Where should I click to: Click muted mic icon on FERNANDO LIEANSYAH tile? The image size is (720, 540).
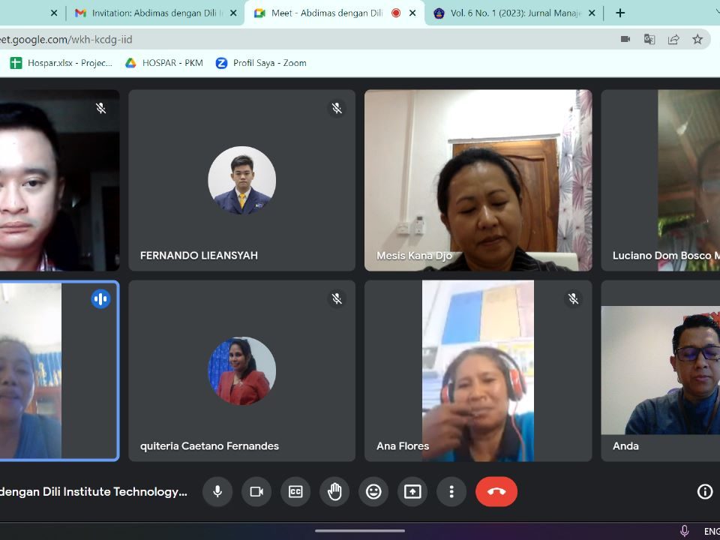[337, 108]
